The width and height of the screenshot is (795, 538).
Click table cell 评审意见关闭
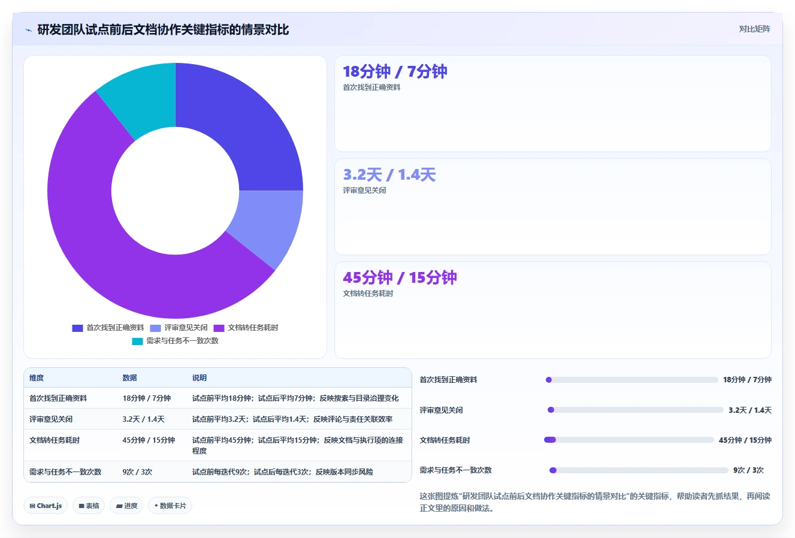point(51,419)
